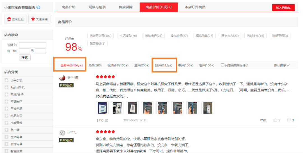303x153 pixels.
Task: Open third review photo thumbnail
Action: [x=132, y=108]
